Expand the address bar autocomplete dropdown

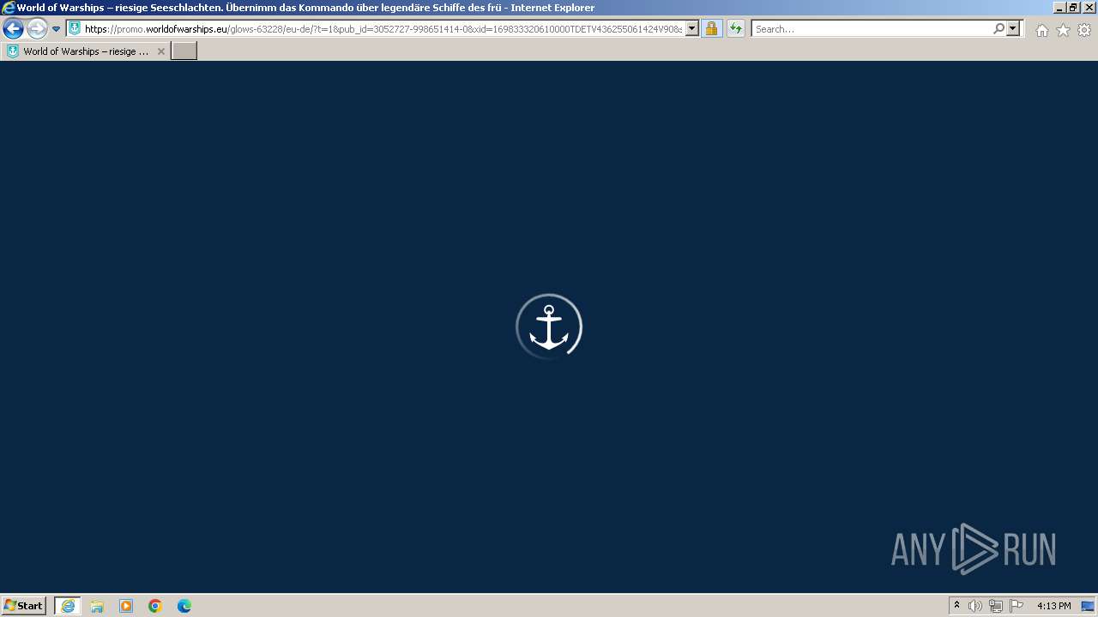click(692, 28)
